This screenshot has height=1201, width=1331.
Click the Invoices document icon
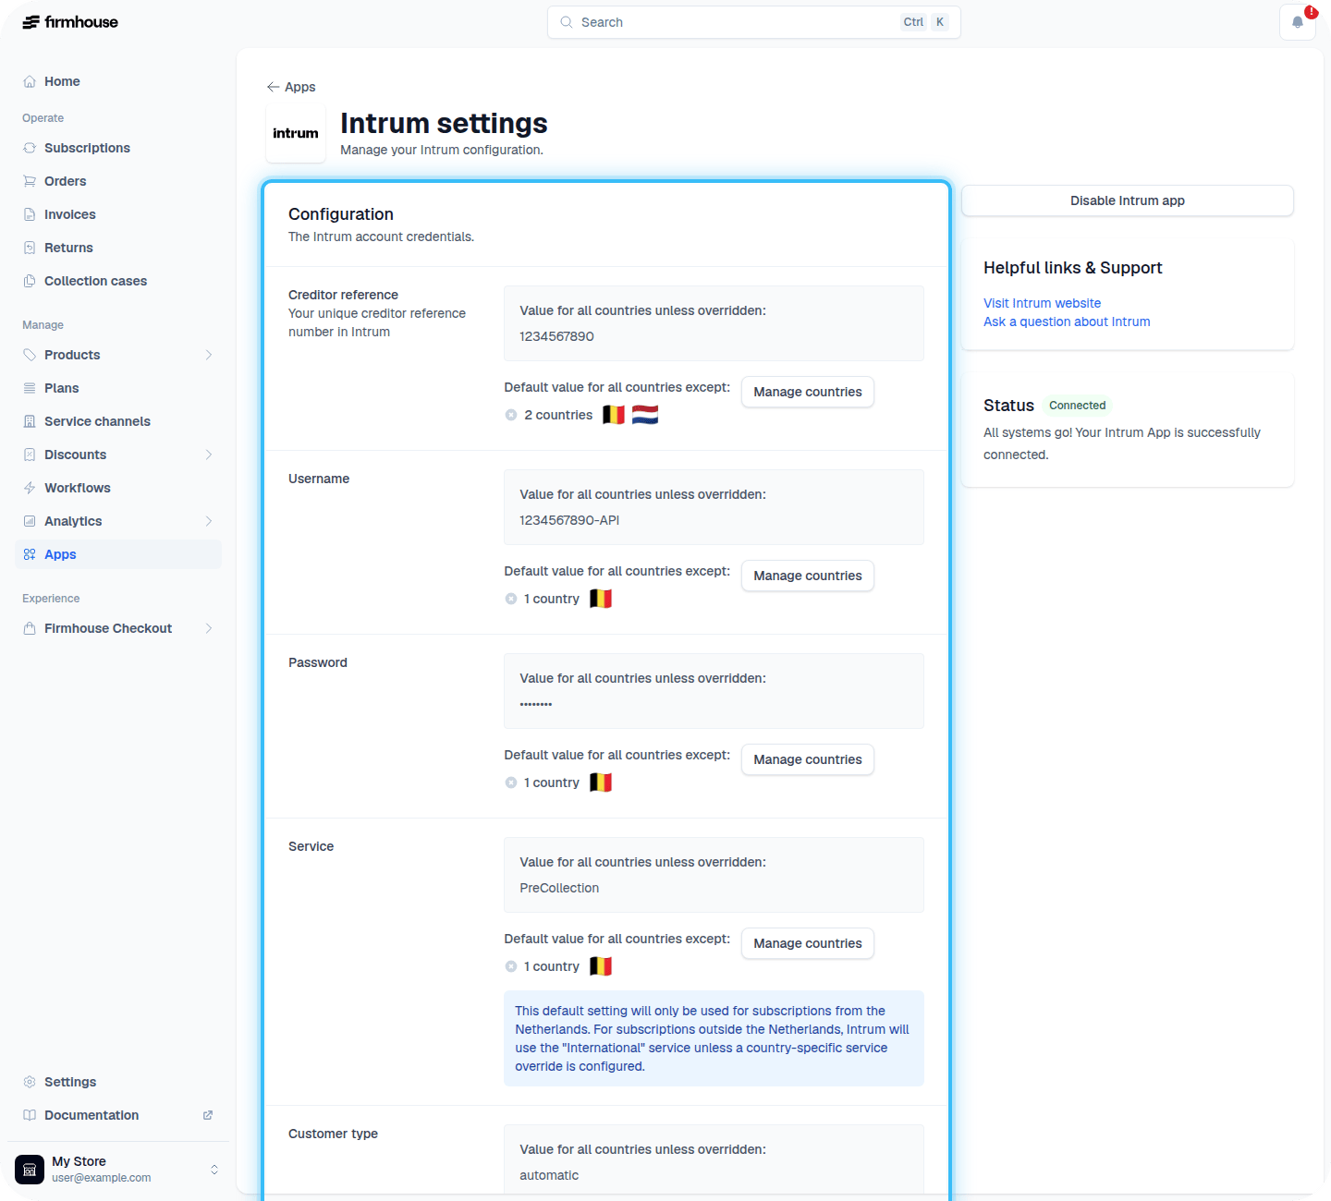pyautogui.click(x=30, y=214)
